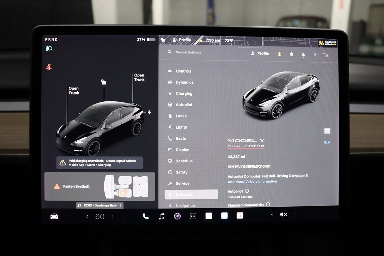Tap the search magnifier icon
The width and height of the screenshot is (384, 256).
[x=170, y=52]
